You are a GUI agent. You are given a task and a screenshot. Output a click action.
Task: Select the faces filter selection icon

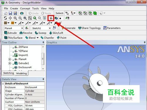click(90, 13)
